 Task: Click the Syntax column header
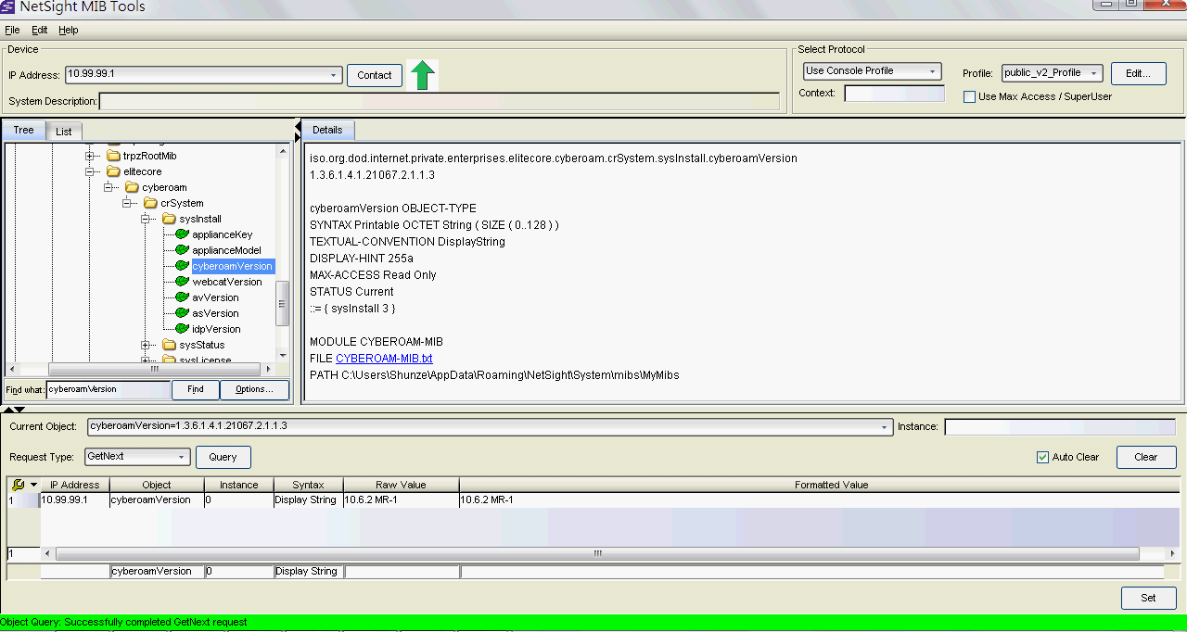[x=308, y=485]
